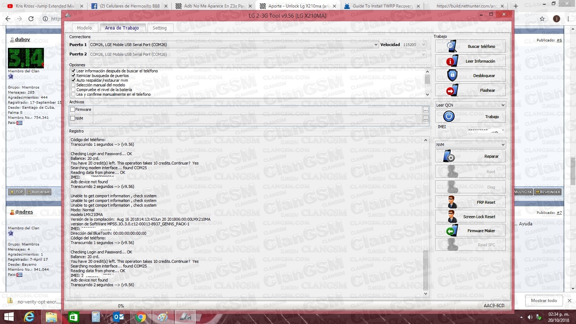
Task: Open new browser tab with plus
Action: [x=516, y=6]
